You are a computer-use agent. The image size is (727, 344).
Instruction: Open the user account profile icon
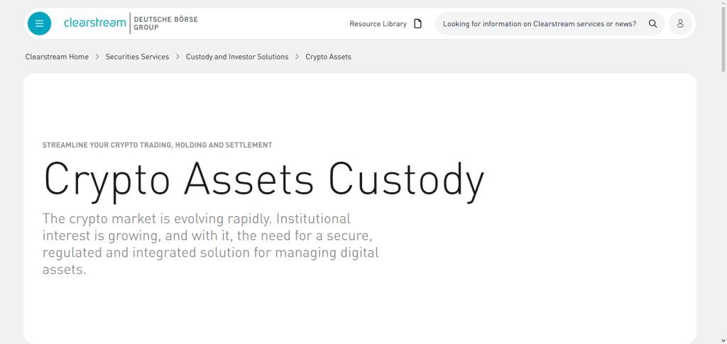pyautogui.click(x=680, y=23)
